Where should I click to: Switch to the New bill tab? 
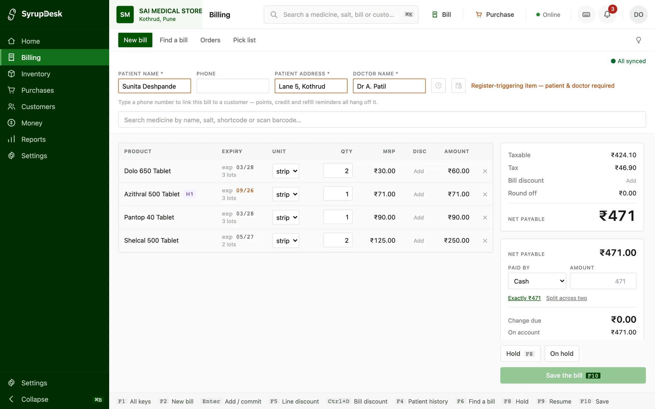[x=135, y=40]
